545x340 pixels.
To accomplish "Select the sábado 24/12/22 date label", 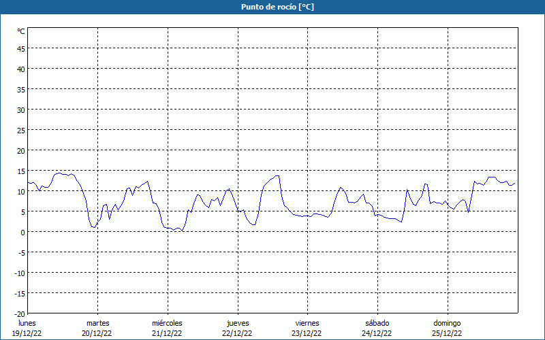I will (x=377, y=328).
